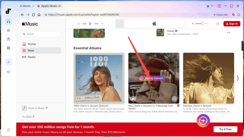Click the floating round add-to-convert button
Viewport: 244px width, 137px height.
tap(203, 121)
